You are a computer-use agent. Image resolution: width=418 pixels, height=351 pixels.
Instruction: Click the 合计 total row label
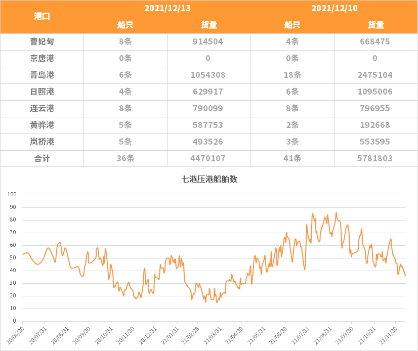point(42,159)
